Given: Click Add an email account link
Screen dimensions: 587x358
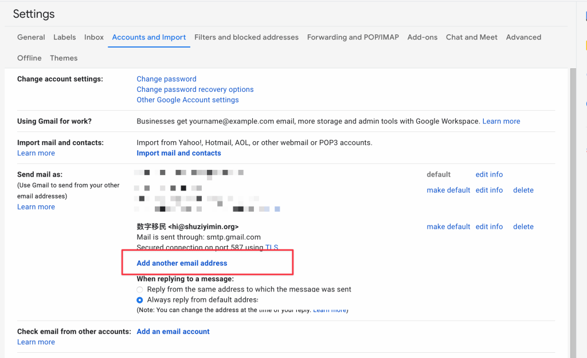Looking at the screenshot, I should pos(173,332).
